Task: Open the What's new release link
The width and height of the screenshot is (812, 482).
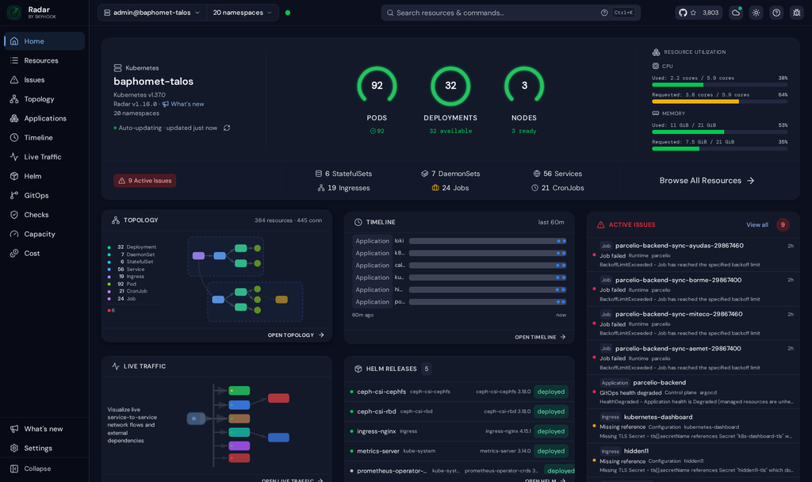Action: [x=183, y=104]
